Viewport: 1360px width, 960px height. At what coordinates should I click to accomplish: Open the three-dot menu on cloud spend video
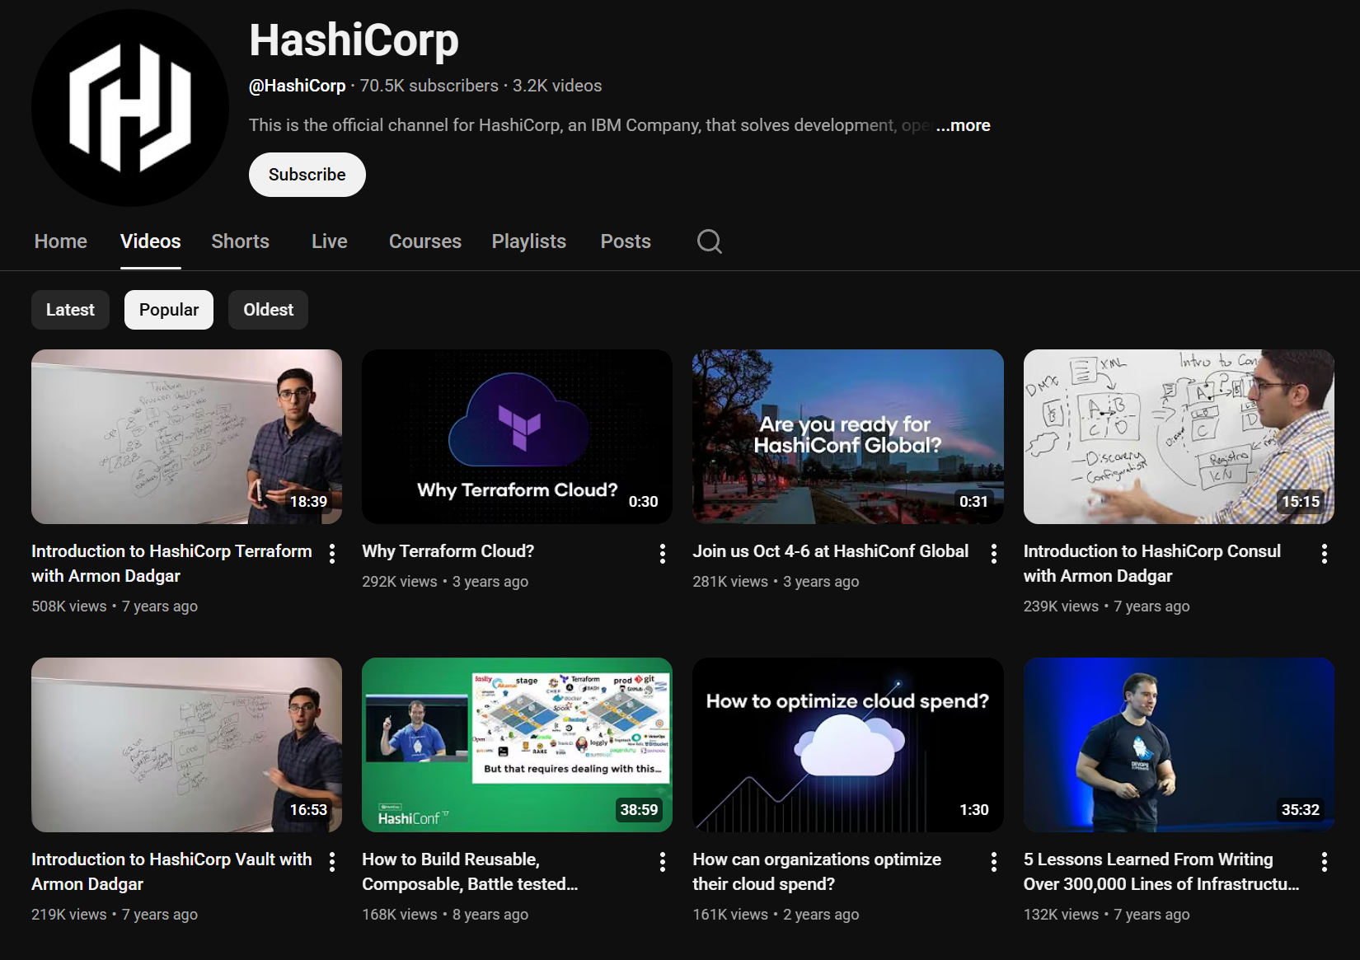(x=993, y=861)
